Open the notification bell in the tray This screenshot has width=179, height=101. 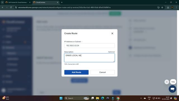tap(171, 98)
